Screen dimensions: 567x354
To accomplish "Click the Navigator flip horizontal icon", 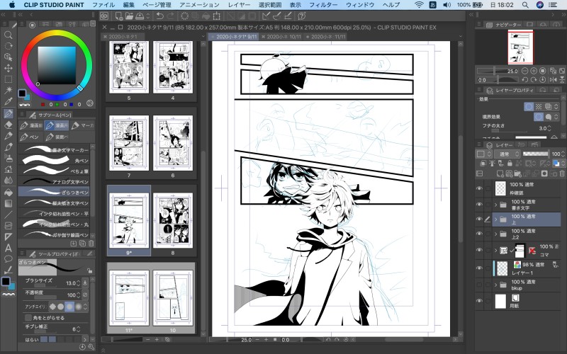I will click(x=553, y=80).
